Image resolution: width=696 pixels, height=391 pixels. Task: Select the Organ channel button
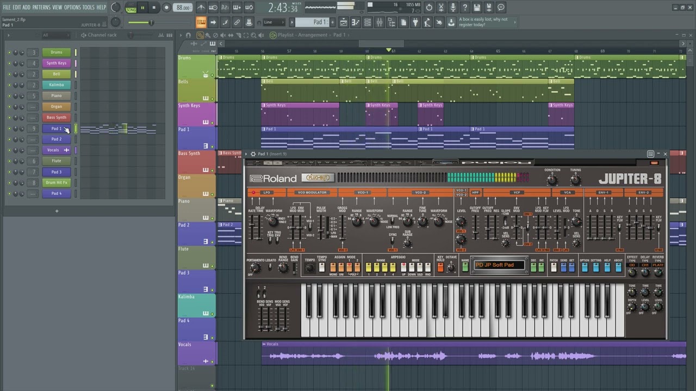57,106
